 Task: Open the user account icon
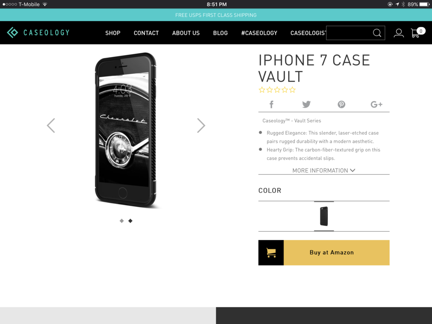pyautogui.click(x=398, y=33)
